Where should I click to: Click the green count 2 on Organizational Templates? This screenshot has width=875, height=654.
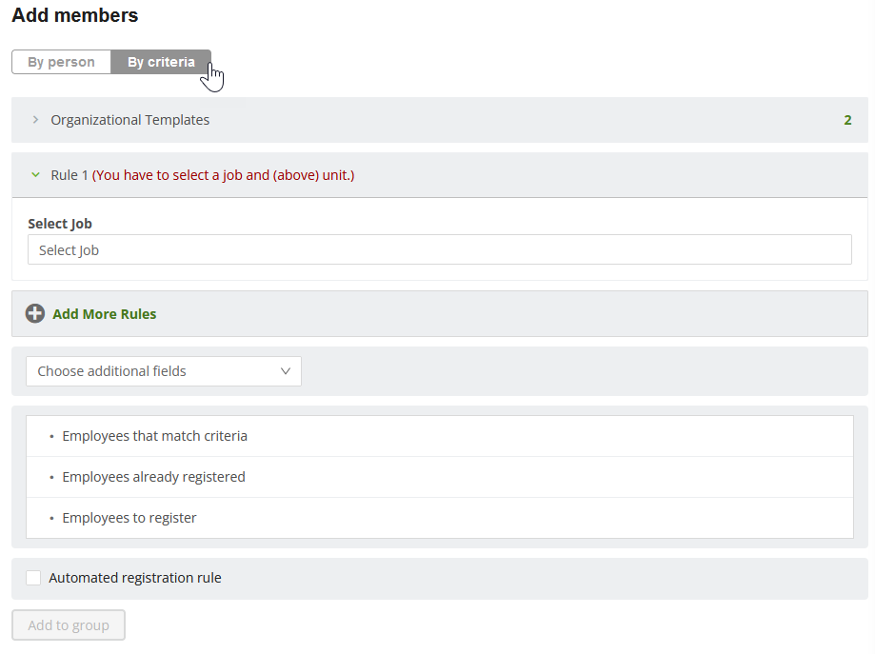click(x=847, y=120)
